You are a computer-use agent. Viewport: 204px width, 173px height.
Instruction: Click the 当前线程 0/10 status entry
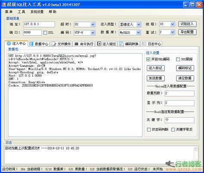click(40, 169)
